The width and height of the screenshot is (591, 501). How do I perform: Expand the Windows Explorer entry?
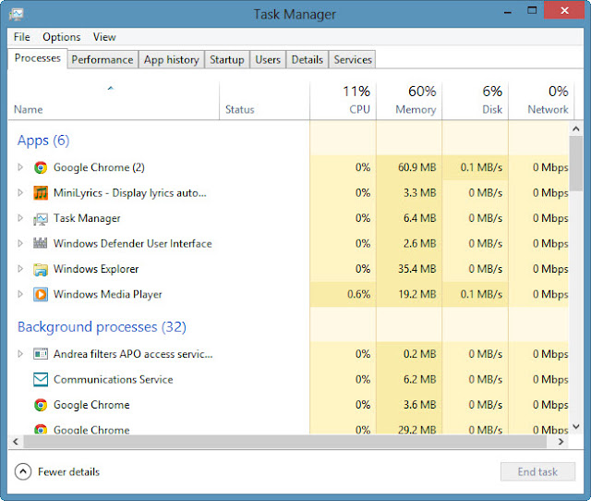tap(20, 269)
